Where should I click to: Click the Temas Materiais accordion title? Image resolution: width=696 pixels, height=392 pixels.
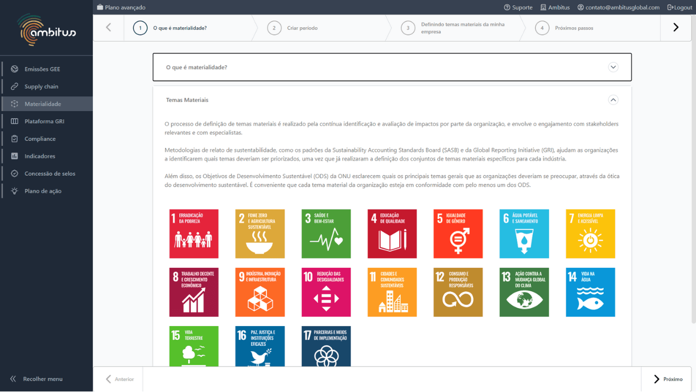pyautogui.click(x=187, y=100)
